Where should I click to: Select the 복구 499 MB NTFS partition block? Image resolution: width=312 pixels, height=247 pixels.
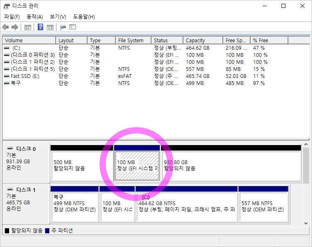pyautogui.click(x=75, y=204)
